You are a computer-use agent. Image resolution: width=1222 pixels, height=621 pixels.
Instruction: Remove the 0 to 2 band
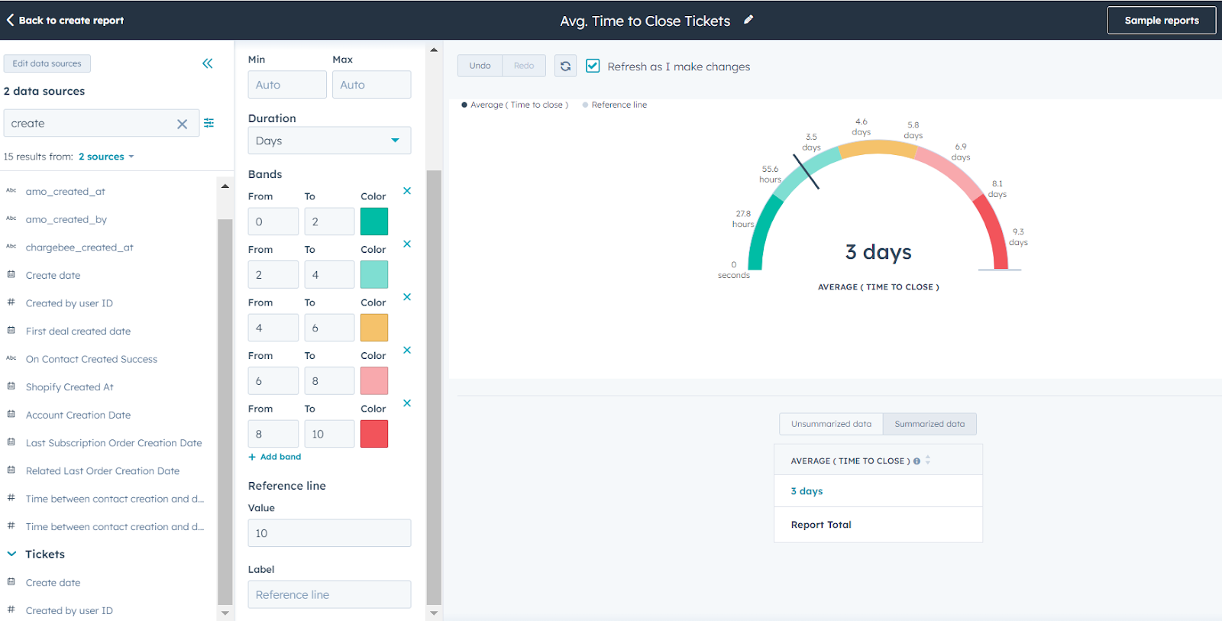click(407, 191)
